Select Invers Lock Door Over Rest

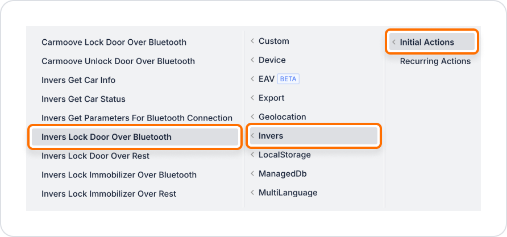[95, 156]
